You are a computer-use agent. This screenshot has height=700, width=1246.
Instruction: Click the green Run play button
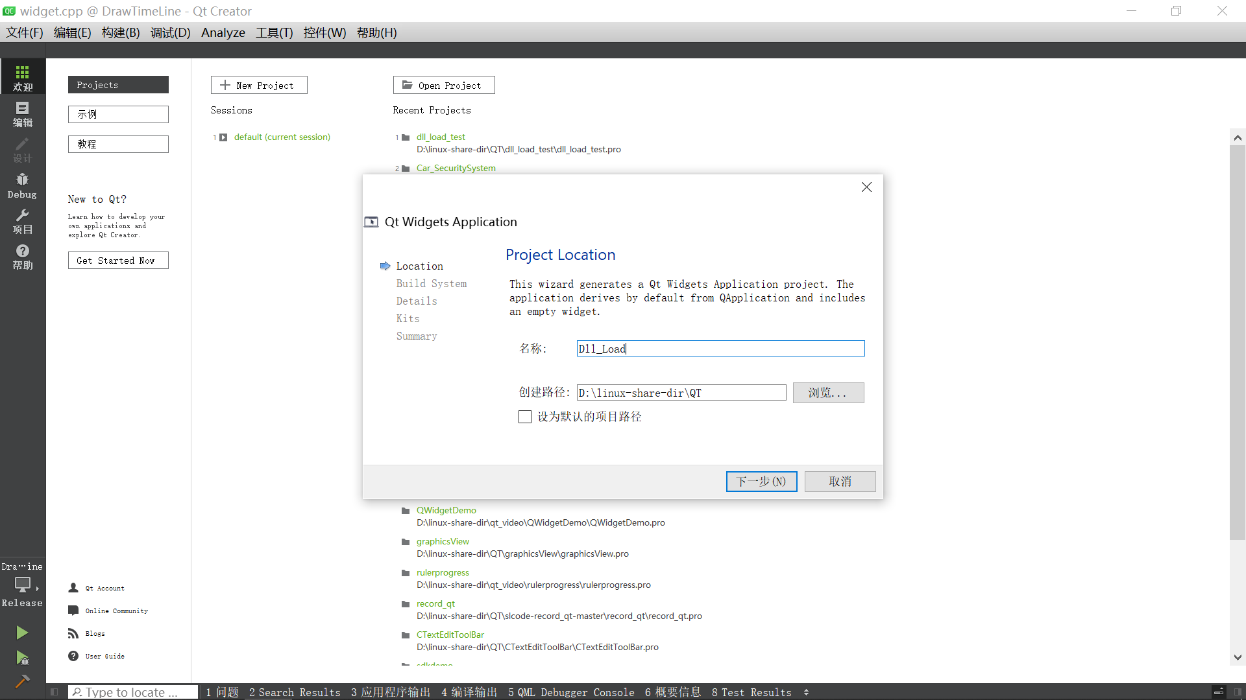point(22,633)
